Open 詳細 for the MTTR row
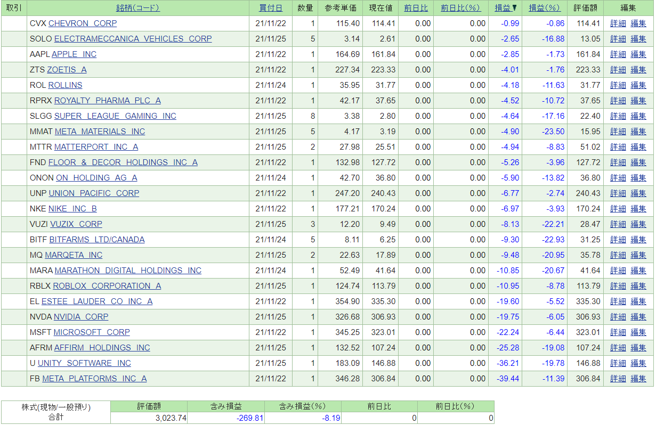Screen dimensions: 656x425 [x=618, y=147]
